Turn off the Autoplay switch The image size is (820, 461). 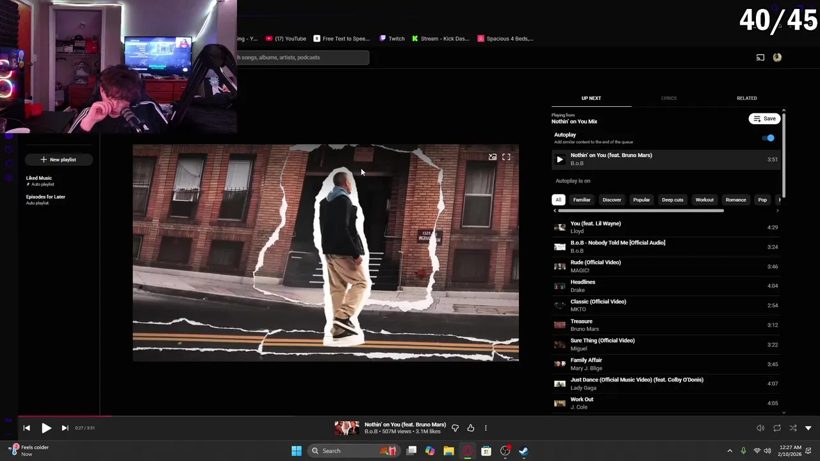tap(769, 138)
